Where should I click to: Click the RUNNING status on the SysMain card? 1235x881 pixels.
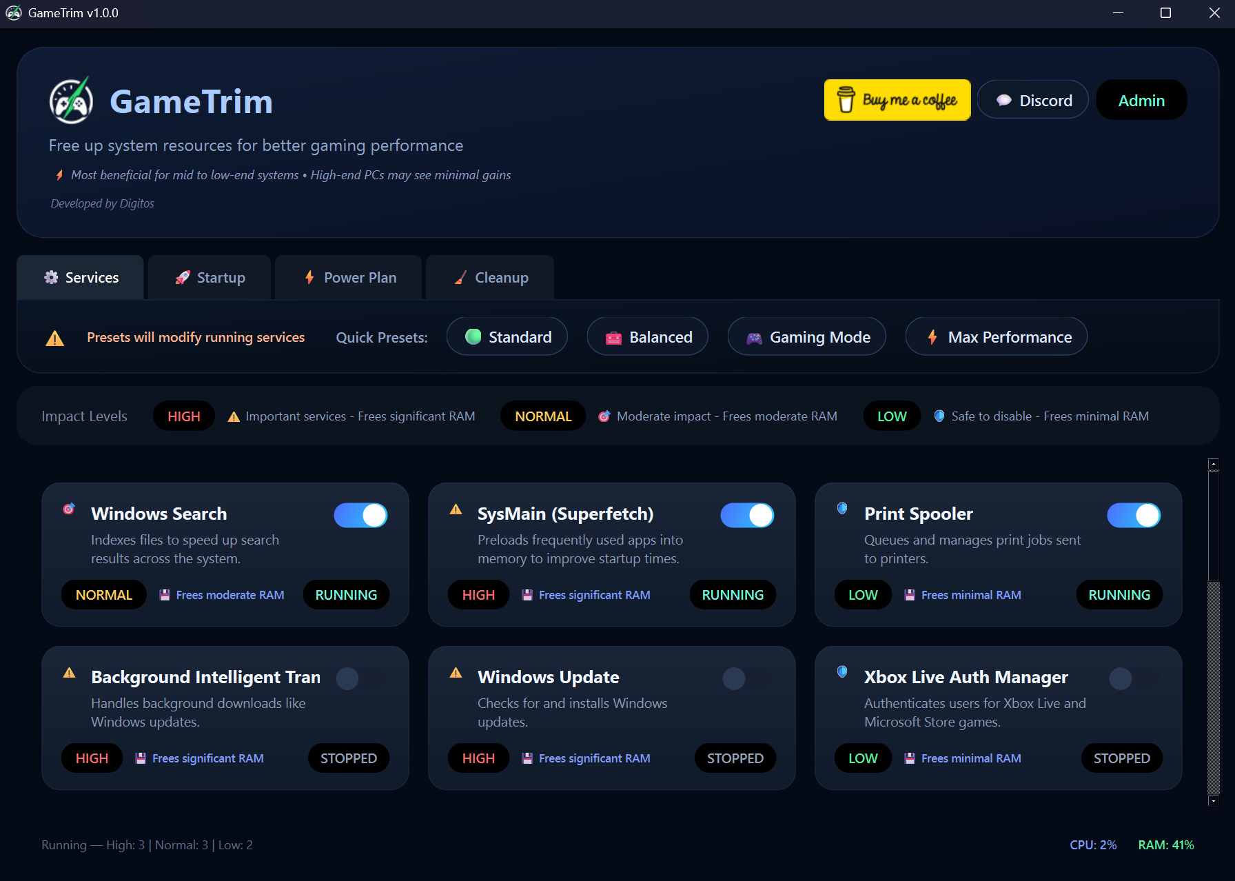[733, 594]
